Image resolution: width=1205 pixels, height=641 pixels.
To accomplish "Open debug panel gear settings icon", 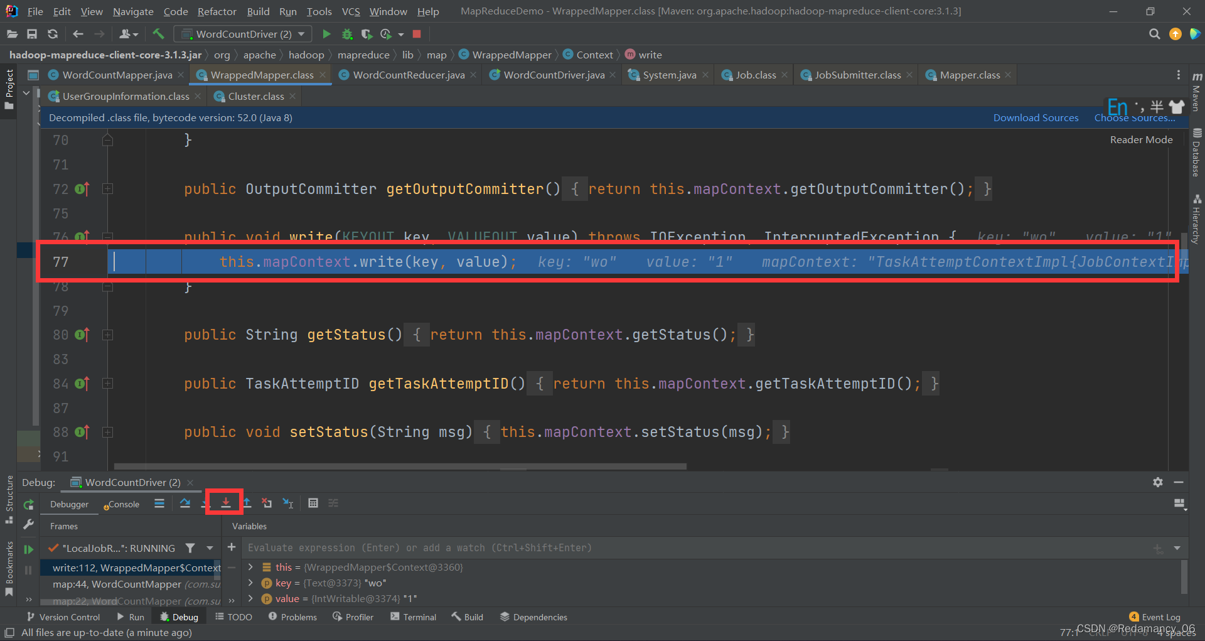I will click(1158, 482).
